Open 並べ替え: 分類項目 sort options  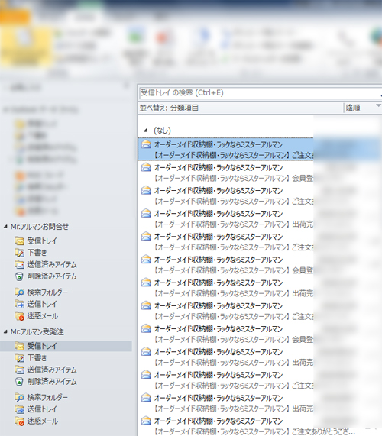point(169,108)
